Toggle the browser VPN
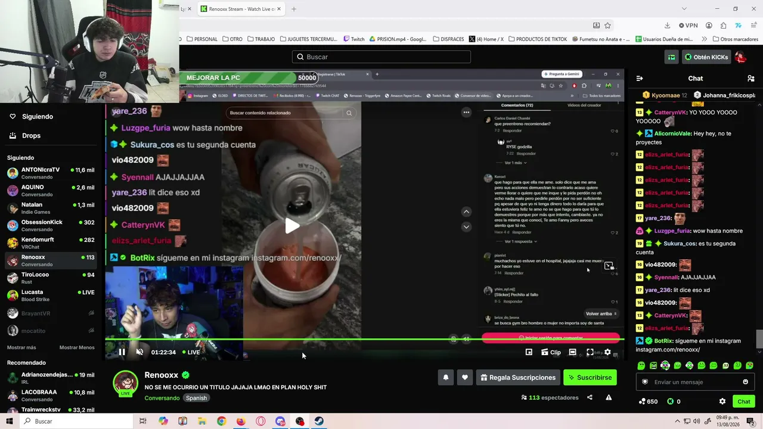This screenshot has width=763, height=429. 688,26
